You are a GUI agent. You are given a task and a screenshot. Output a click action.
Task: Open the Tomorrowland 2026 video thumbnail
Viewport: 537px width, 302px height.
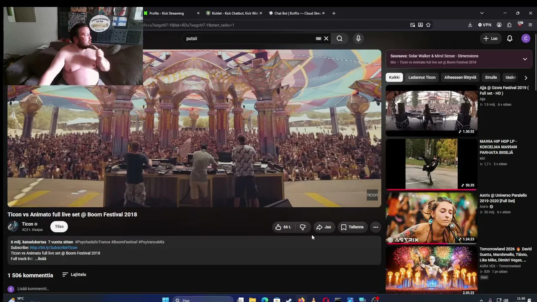tap(431, 271)
